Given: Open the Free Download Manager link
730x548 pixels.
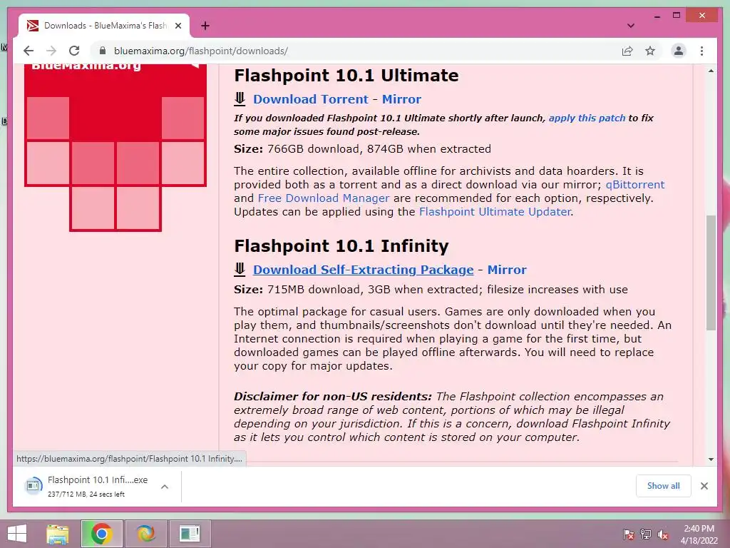Looking at the screenshot, I should (x=324, y=198).
